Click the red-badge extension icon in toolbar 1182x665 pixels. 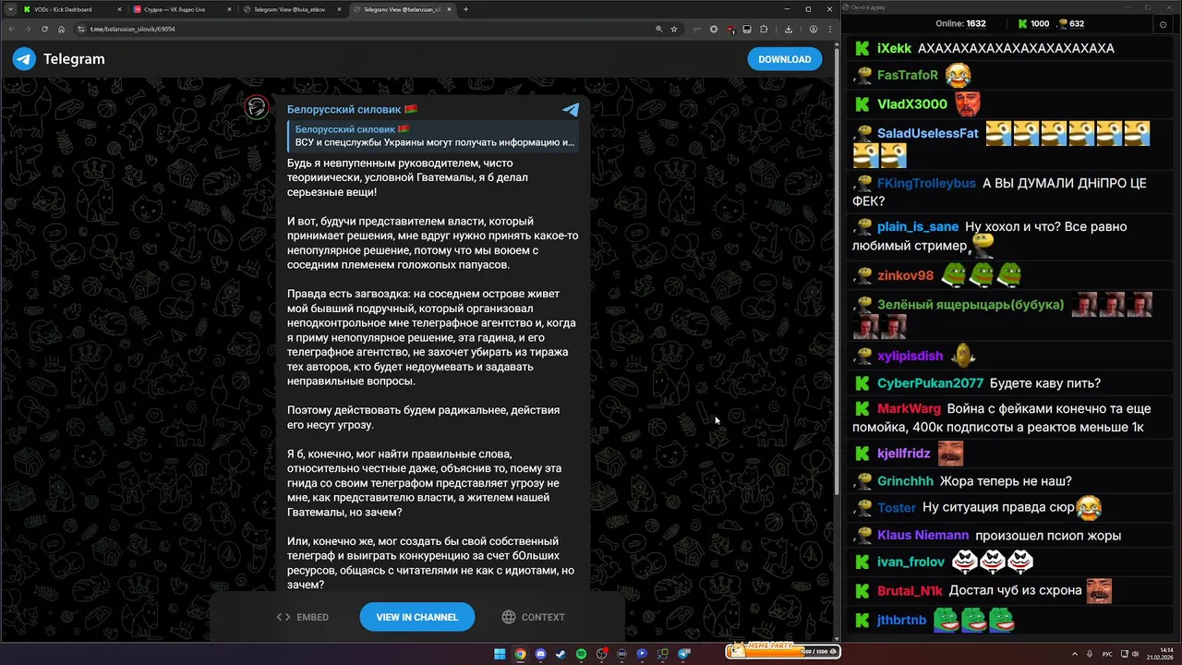(x=730, y=29)
